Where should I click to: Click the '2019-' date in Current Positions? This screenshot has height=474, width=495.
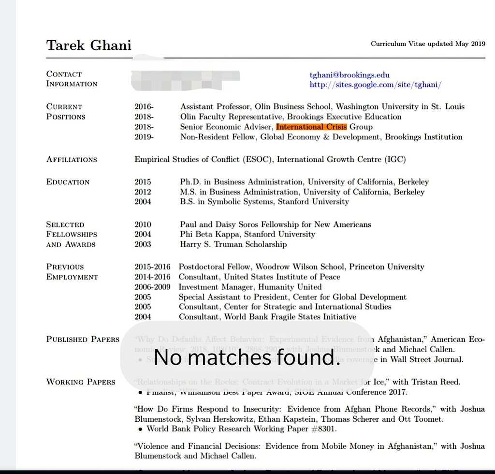click(x=144, y=137)
